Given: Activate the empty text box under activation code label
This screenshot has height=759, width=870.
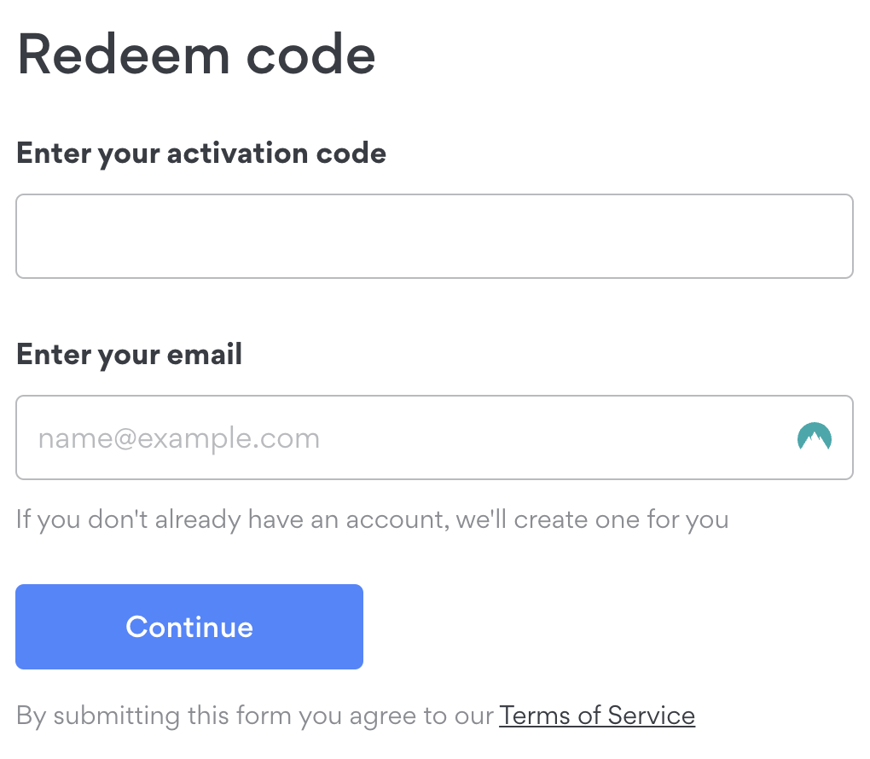Looking at the screenshot, I should pos(434,235).
